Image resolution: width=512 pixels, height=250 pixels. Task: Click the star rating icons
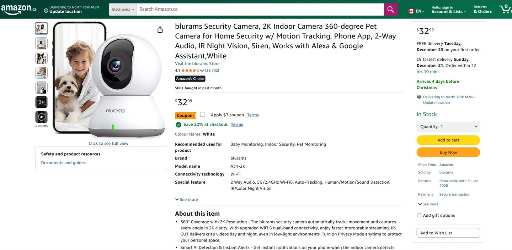tap(191, 71)
